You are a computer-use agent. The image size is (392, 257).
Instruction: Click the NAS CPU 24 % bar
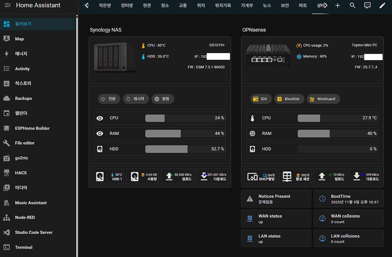[x=185, y=118]
